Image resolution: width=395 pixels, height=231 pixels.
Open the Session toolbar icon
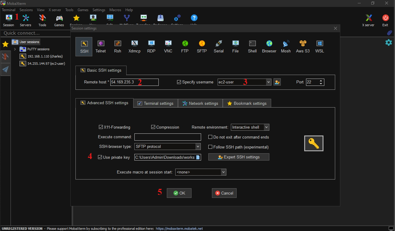pyautogui.click(x=8, y=20)
